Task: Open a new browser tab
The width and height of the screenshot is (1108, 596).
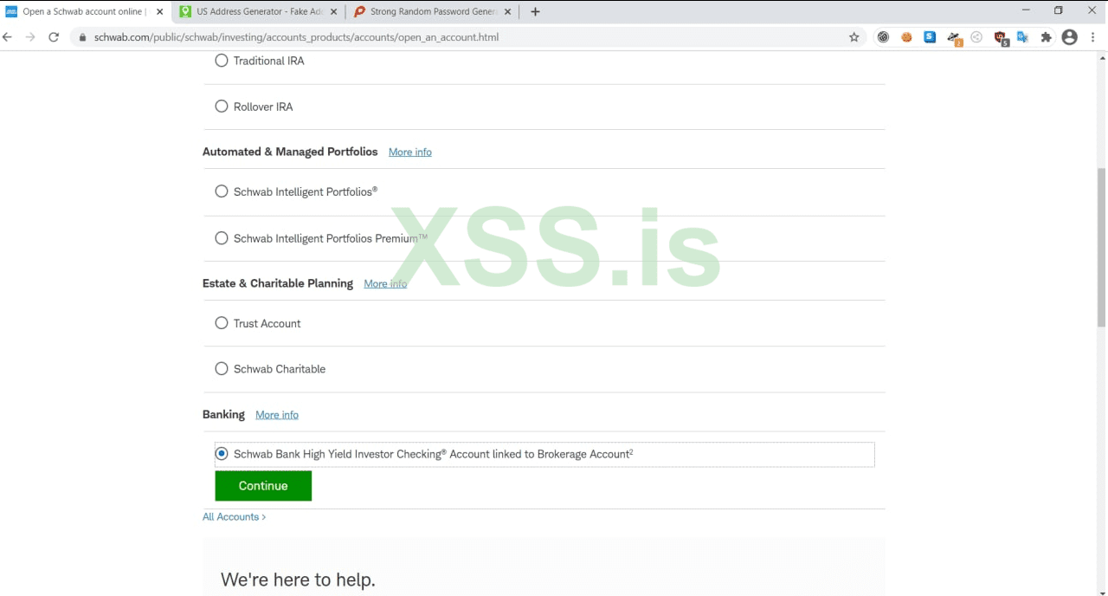Action: tap(535, 12)
